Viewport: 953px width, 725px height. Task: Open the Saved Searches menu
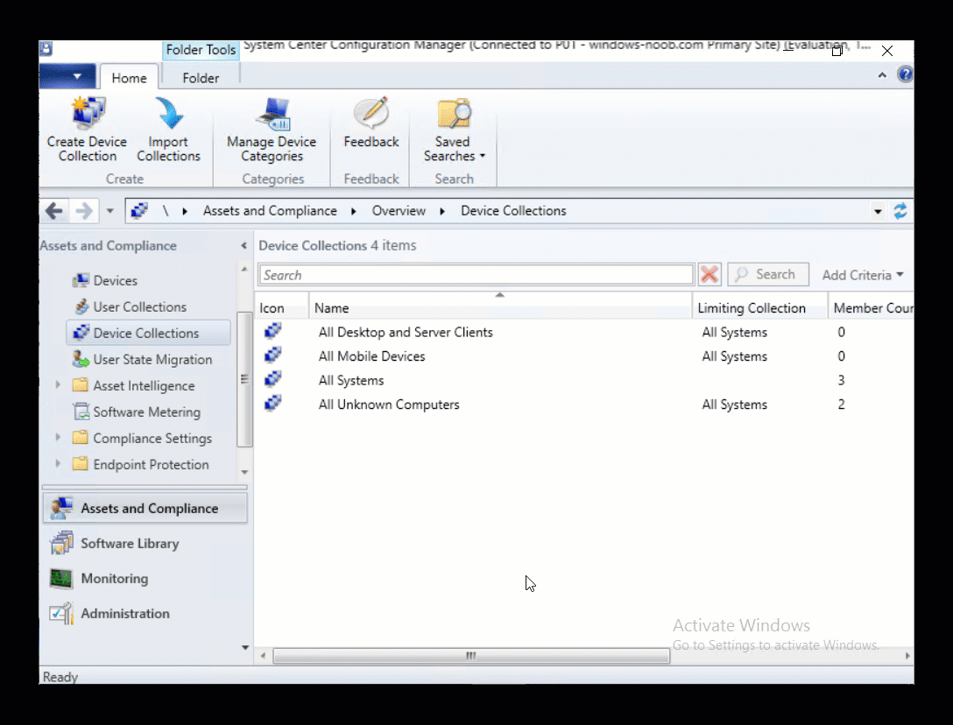coord(454,130)
